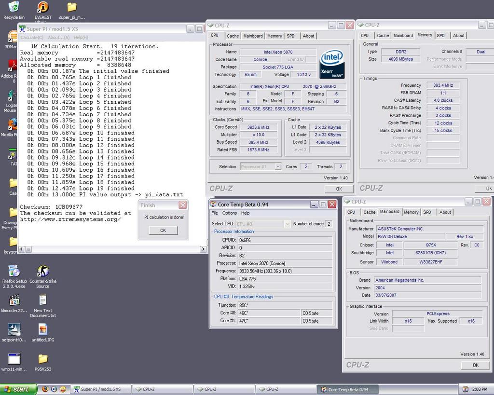The width and height of the screenshot is (494, 395).
Task: Select Cache tab in CPU-Z Mainboard window
Action: 369,212
